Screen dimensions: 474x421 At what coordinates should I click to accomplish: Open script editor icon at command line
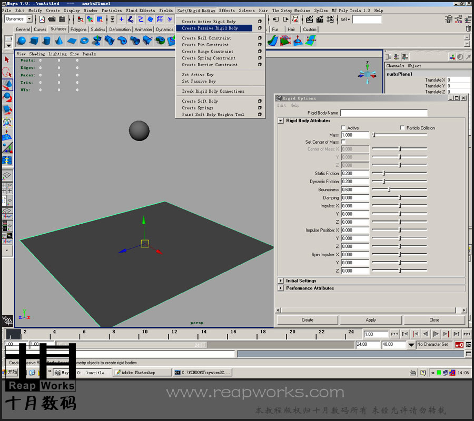[x=469, y=354]
